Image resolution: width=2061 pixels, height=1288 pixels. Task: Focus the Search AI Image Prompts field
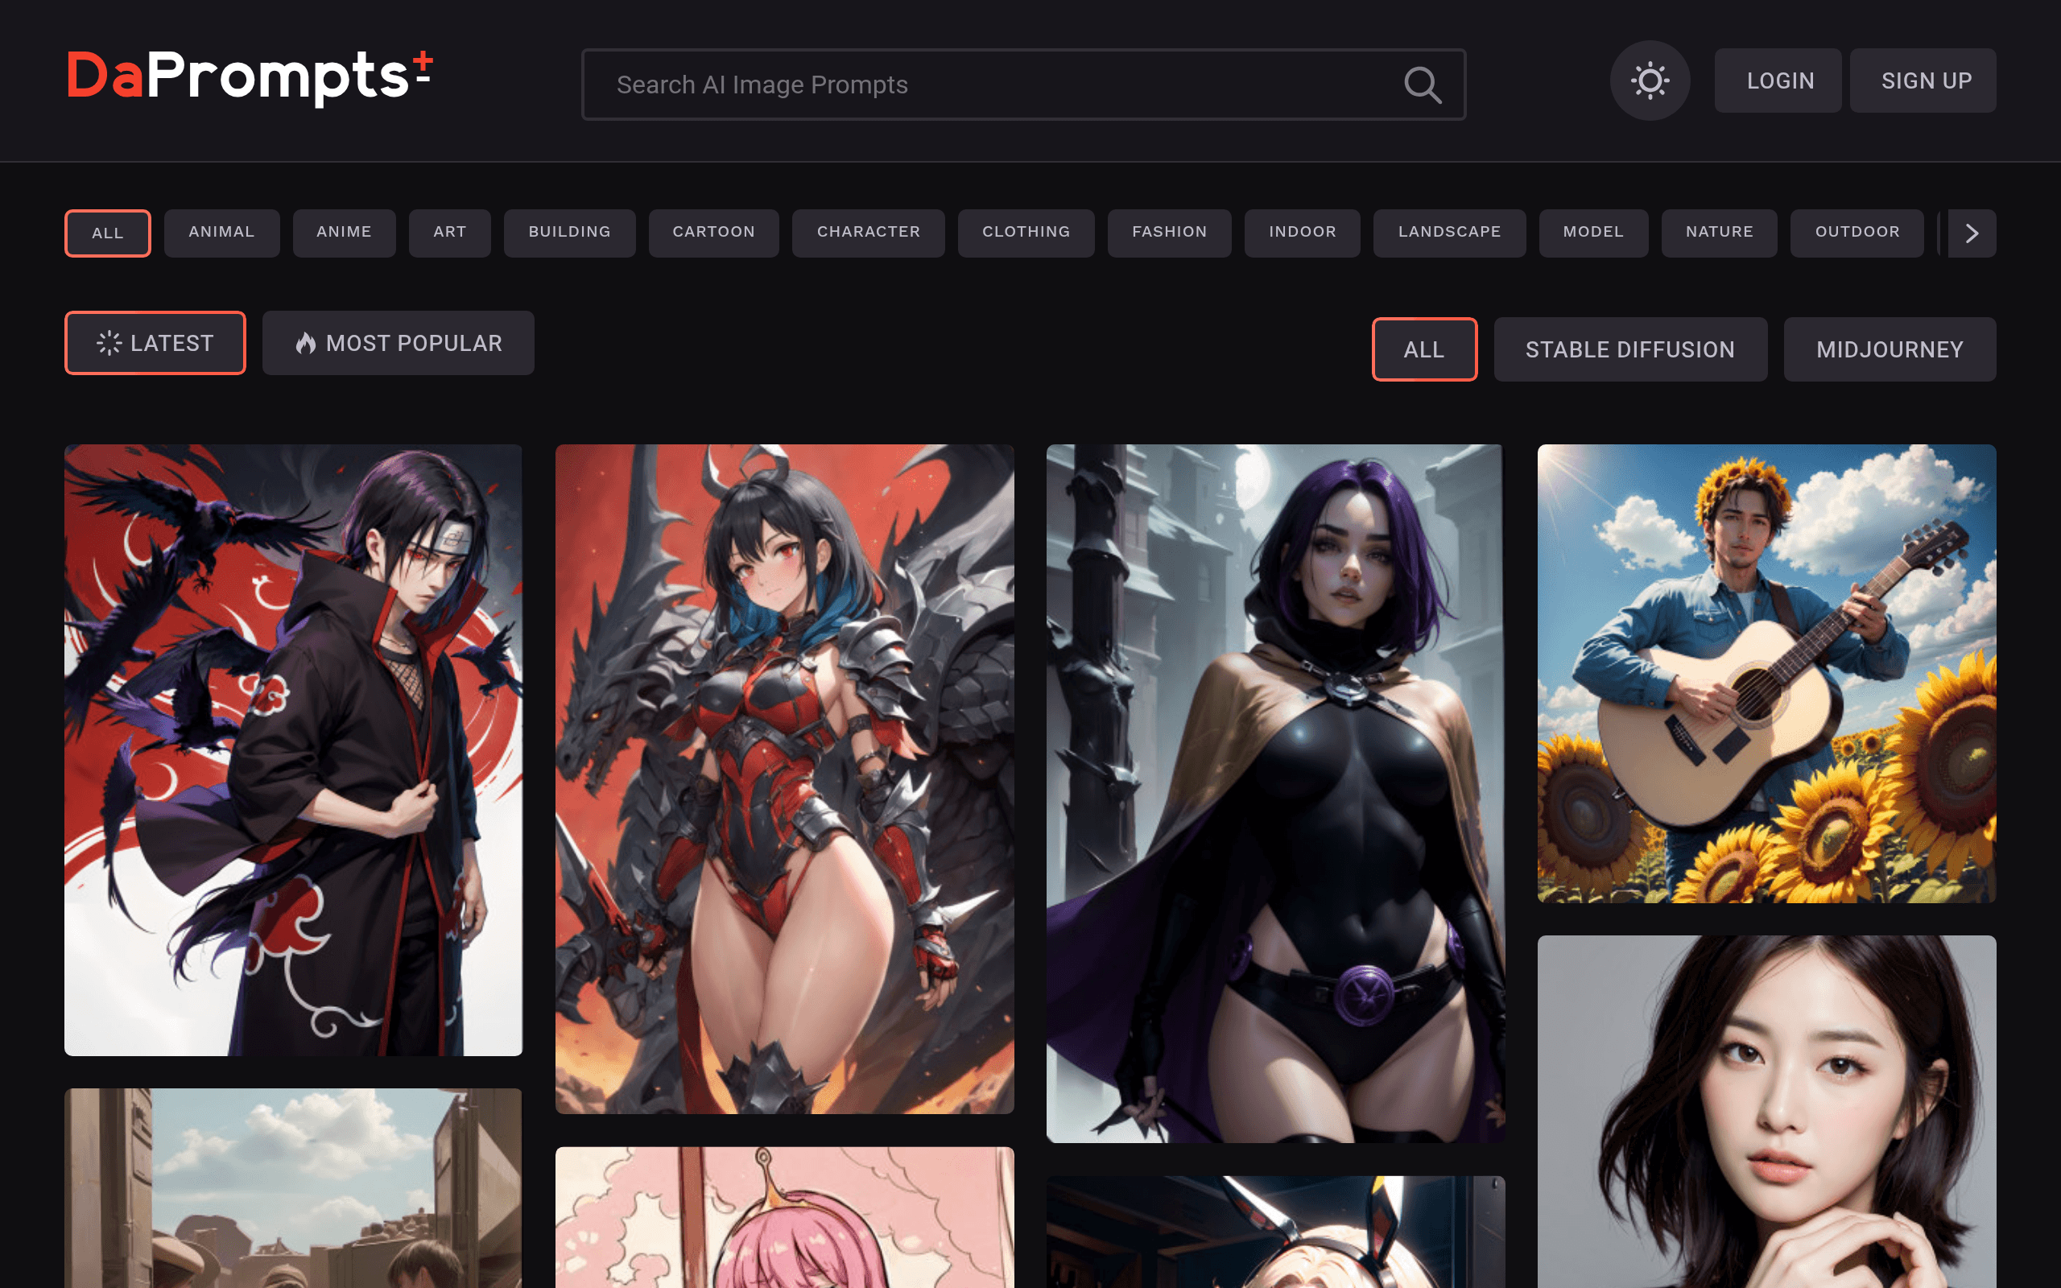(1022, 85)
